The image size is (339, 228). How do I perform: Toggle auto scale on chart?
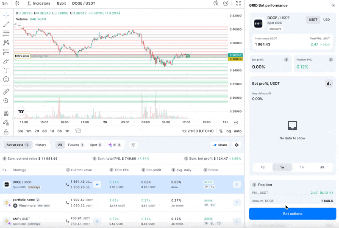coord(238,131)
